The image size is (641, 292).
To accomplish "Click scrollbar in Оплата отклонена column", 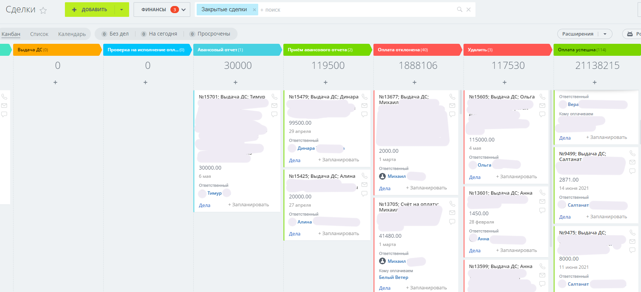I will (x=461, y=102).
